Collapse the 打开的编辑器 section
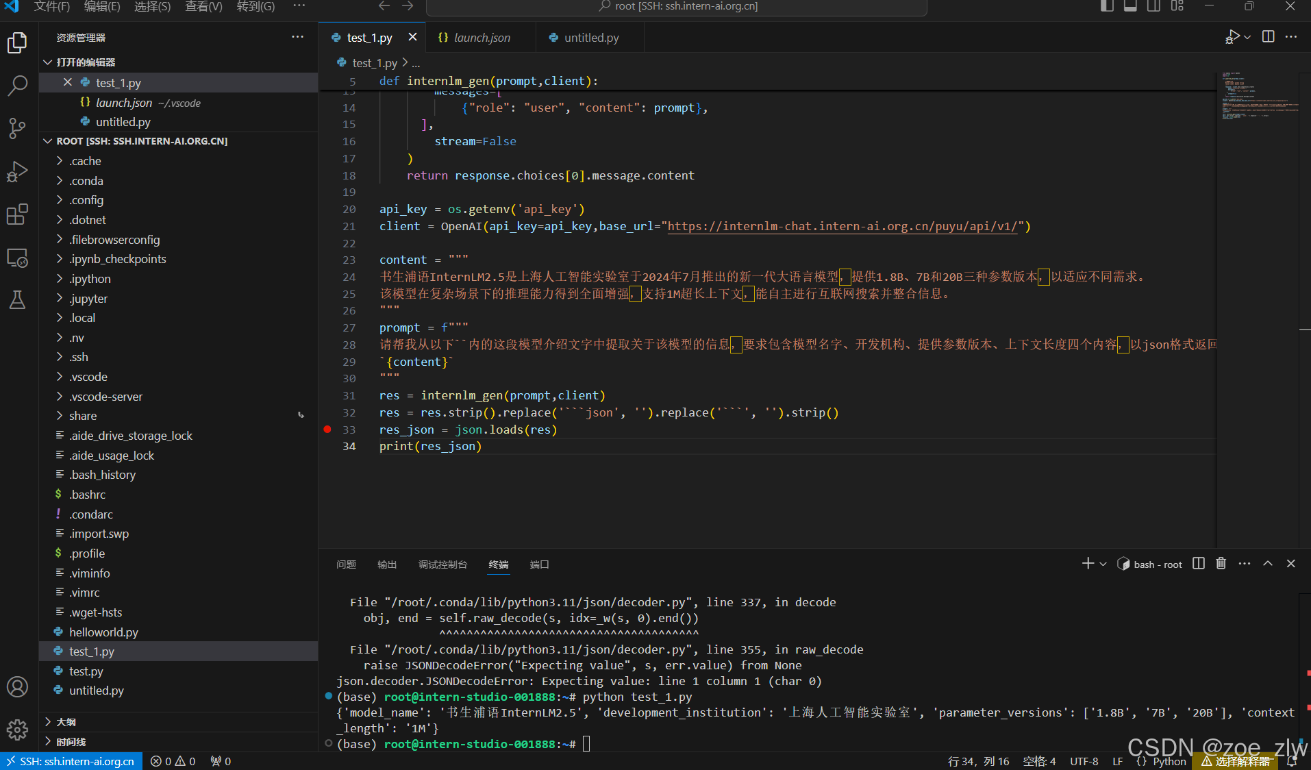The image size is (1311, 770). pyautogui.click(x=178, y=62)
